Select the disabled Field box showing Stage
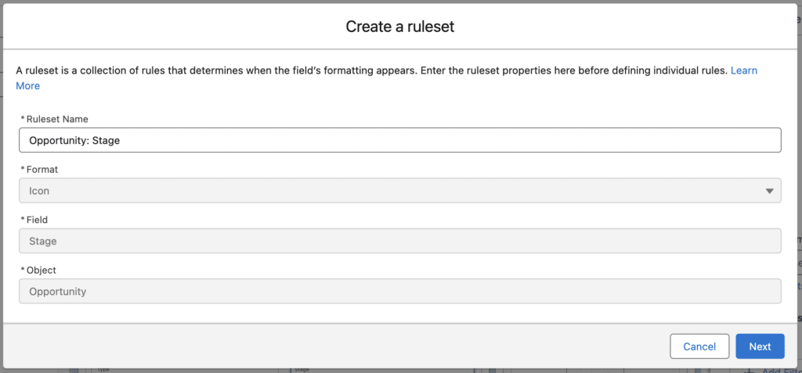802x373 pixels. (400, 241)
